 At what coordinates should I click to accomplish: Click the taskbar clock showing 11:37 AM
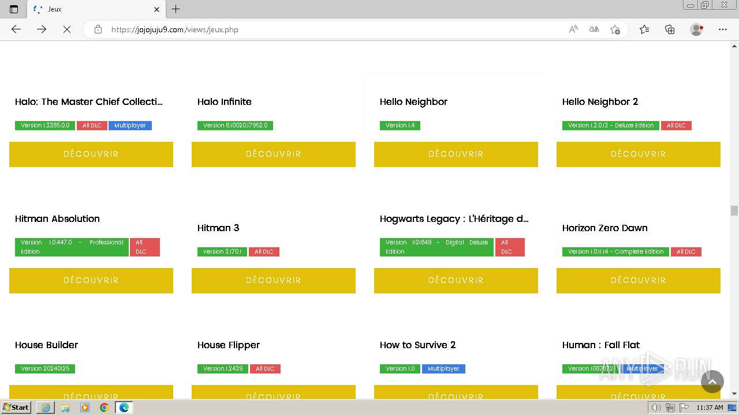(x=710, y=408)
